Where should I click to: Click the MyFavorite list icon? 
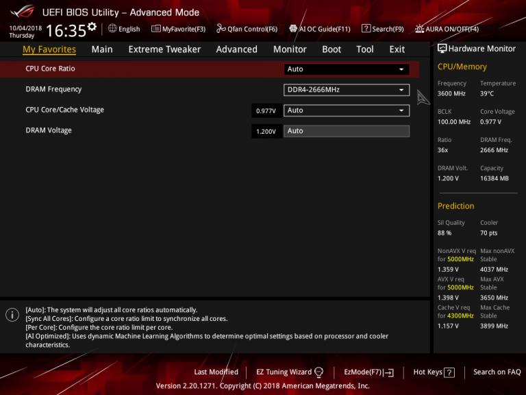[x=155, y=29]
